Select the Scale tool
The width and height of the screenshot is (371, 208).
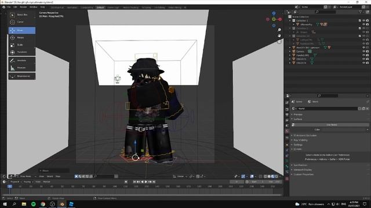point(22,45)
